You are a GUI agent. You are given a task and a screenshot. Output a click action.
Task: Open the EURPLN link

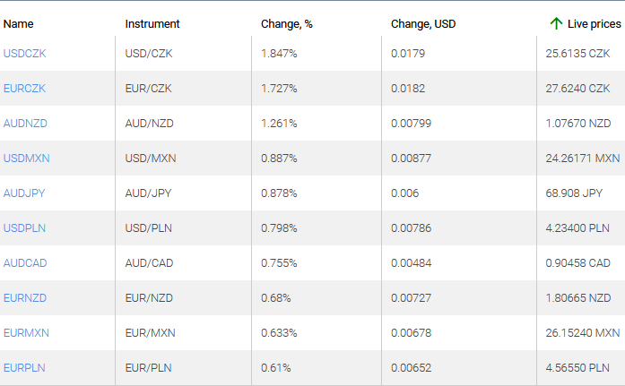(24, 368)
